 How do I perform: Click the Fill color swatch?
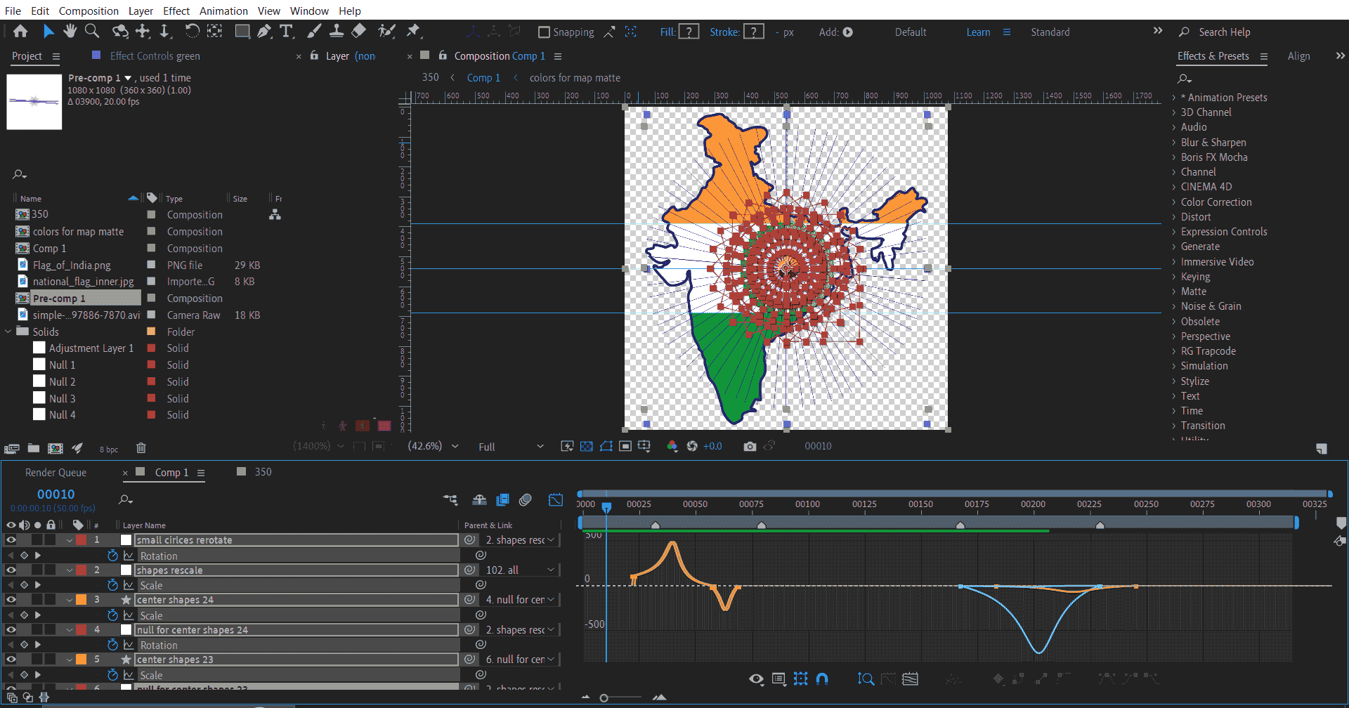(x=689, y=32)
